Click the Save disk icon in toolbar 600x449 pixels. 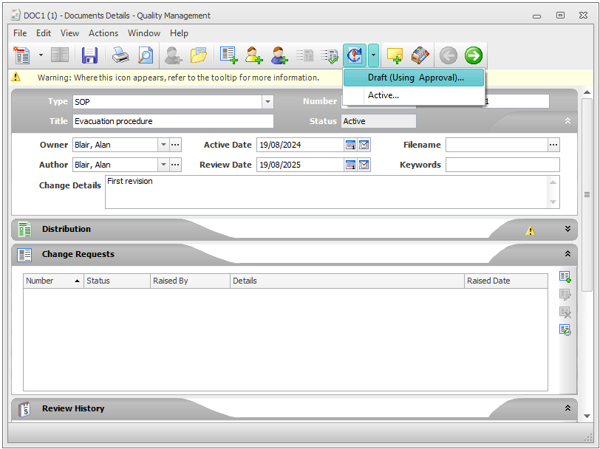89,55
